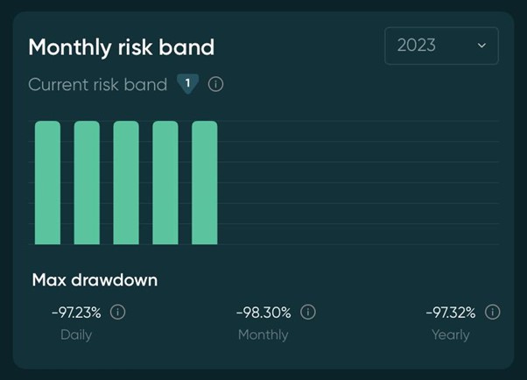
Task: Select the first green bar in the chart
Action: (47, 182)
